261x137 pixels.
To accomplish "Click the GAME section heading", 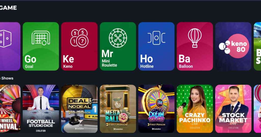I will click(8, 8).
